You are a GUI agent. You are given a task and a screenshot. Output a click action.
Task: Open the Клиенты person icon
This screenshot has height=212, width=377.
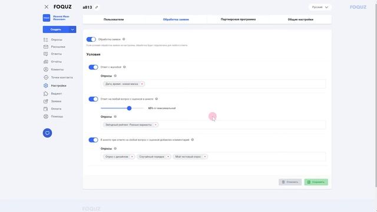click(x=46, y=69)
